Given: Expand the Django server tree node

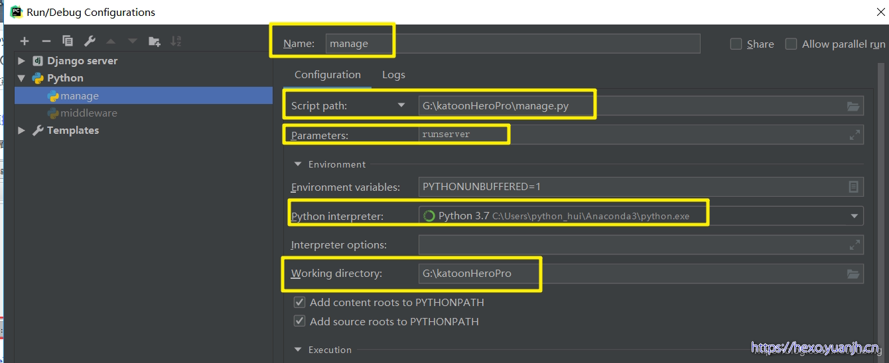Looking at the screenshot, I should (x=21, y=60).
